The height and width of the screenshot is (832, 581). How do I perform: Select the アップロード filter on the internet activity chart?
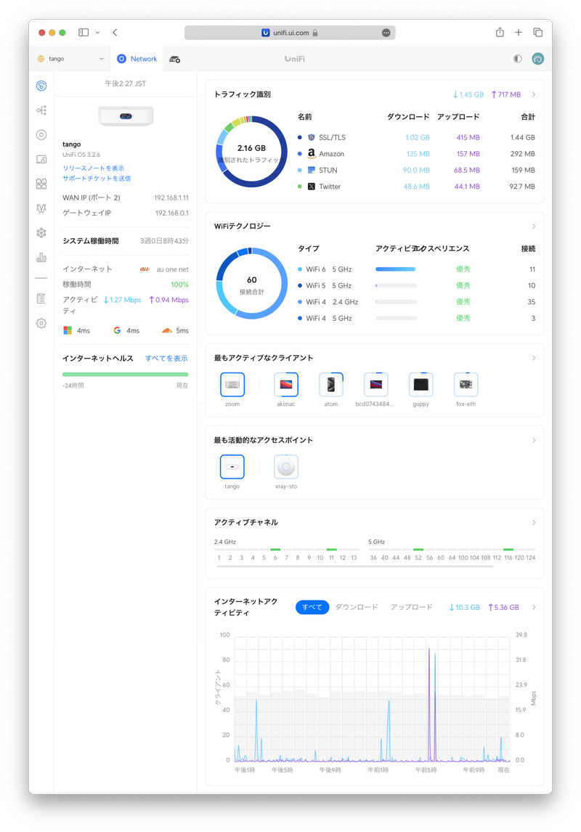click(x=411, y=607)
